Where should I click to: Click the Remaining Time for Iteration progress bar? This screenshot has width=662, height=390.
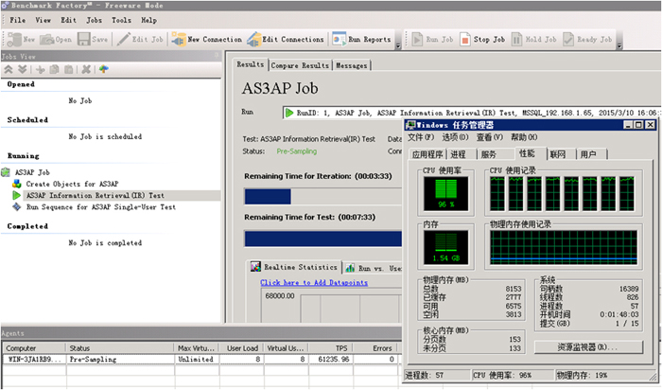[x=323, y=197]
